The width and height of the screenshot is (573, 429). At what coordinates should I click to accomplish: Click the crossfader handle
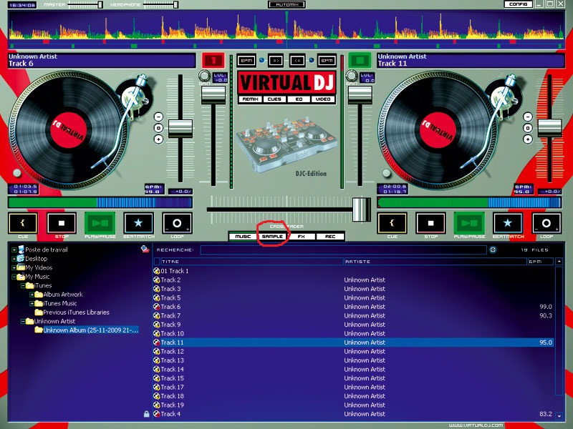362,209
